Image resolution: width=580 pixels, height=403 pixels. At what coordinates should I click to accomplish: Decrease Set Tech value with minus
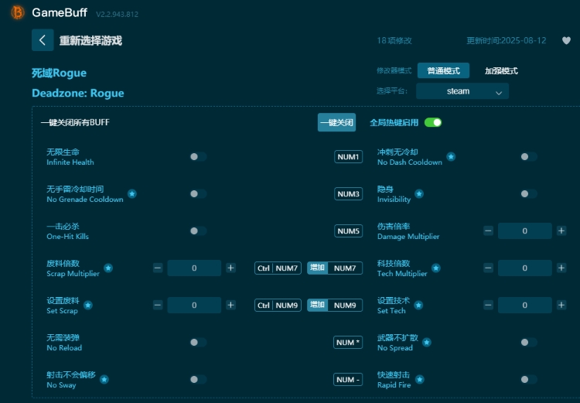(488, 305)
